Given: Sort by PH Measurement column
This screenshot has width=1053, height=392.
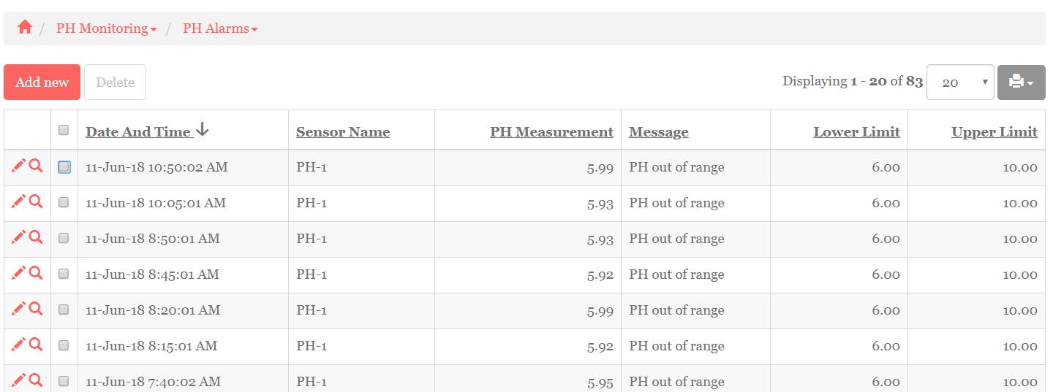Looking at the screenshot, I should [551, 132].
